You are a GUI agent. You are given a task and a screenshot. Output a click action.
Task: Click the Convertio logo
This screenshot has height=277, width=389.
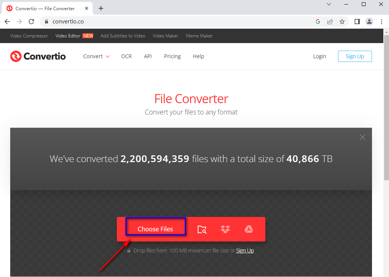coord(38,56)
